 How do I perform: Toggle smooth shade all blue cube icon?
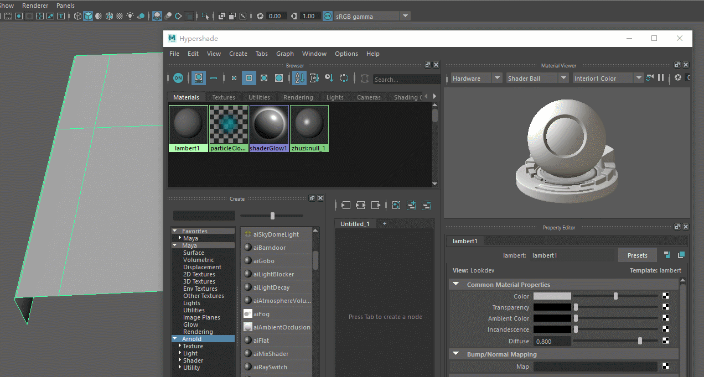point(88,16)
